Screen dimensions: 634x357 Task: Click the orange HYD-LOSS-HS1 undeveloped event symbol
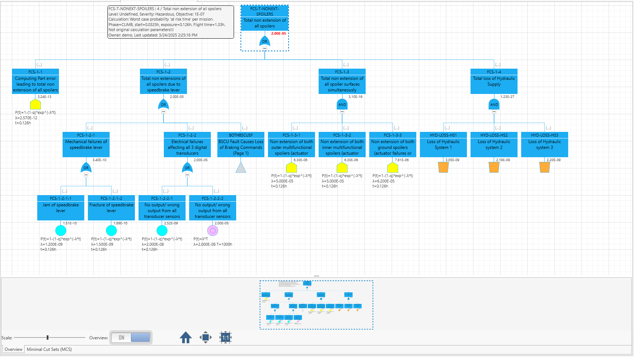pyautogui.click(x=443, y=167)
